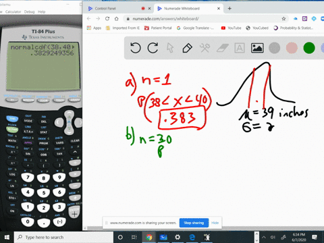Open the Settings gear on the taskbar

[x=178, y=238]
